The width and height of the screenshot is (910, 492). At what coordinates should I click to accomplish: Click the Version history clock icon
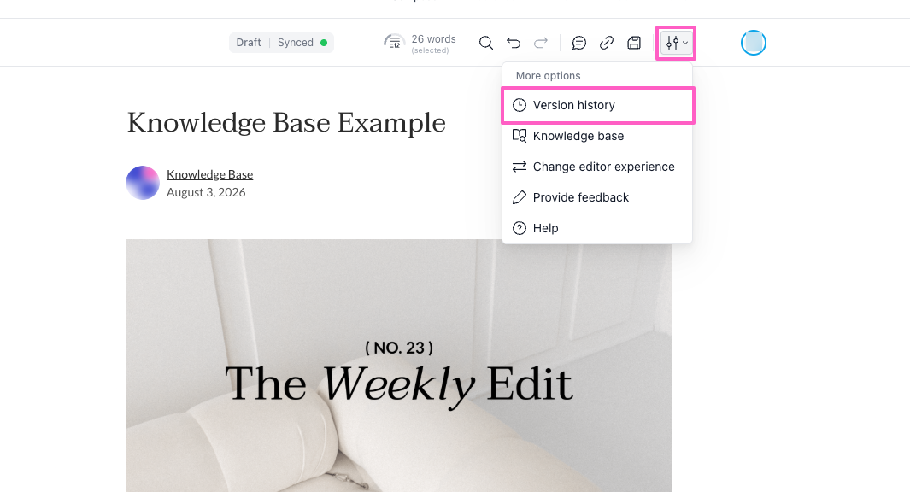[x=520, y=105]
